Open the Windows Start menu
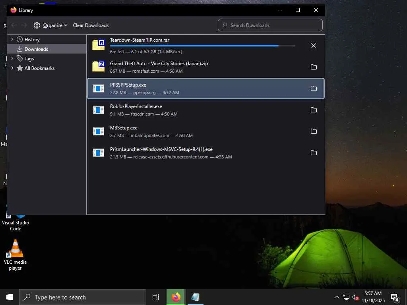 (10, 297)
